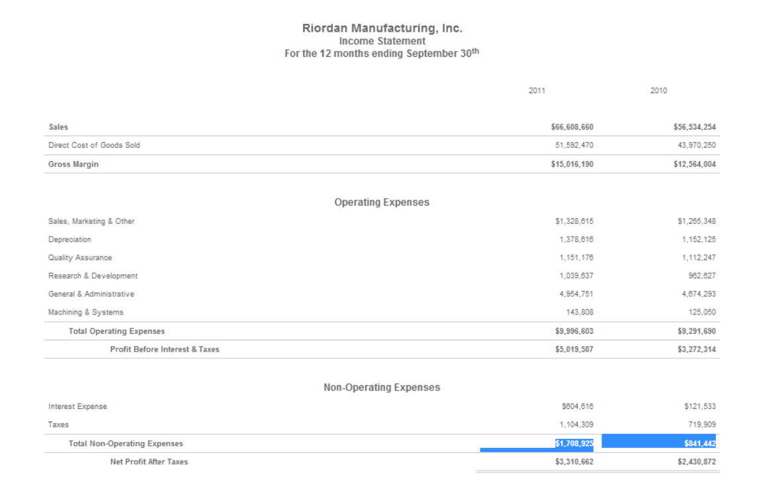Click Quality Assurance value 1,151,176
Viewport: 757px width, 485px height.
pos(576,258)
